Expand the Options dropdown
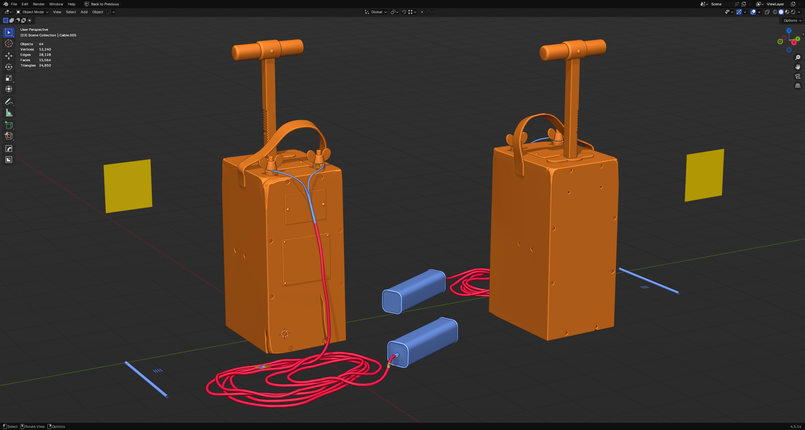The width and height of the screenshot is (805, 430). tap(792, 20)
